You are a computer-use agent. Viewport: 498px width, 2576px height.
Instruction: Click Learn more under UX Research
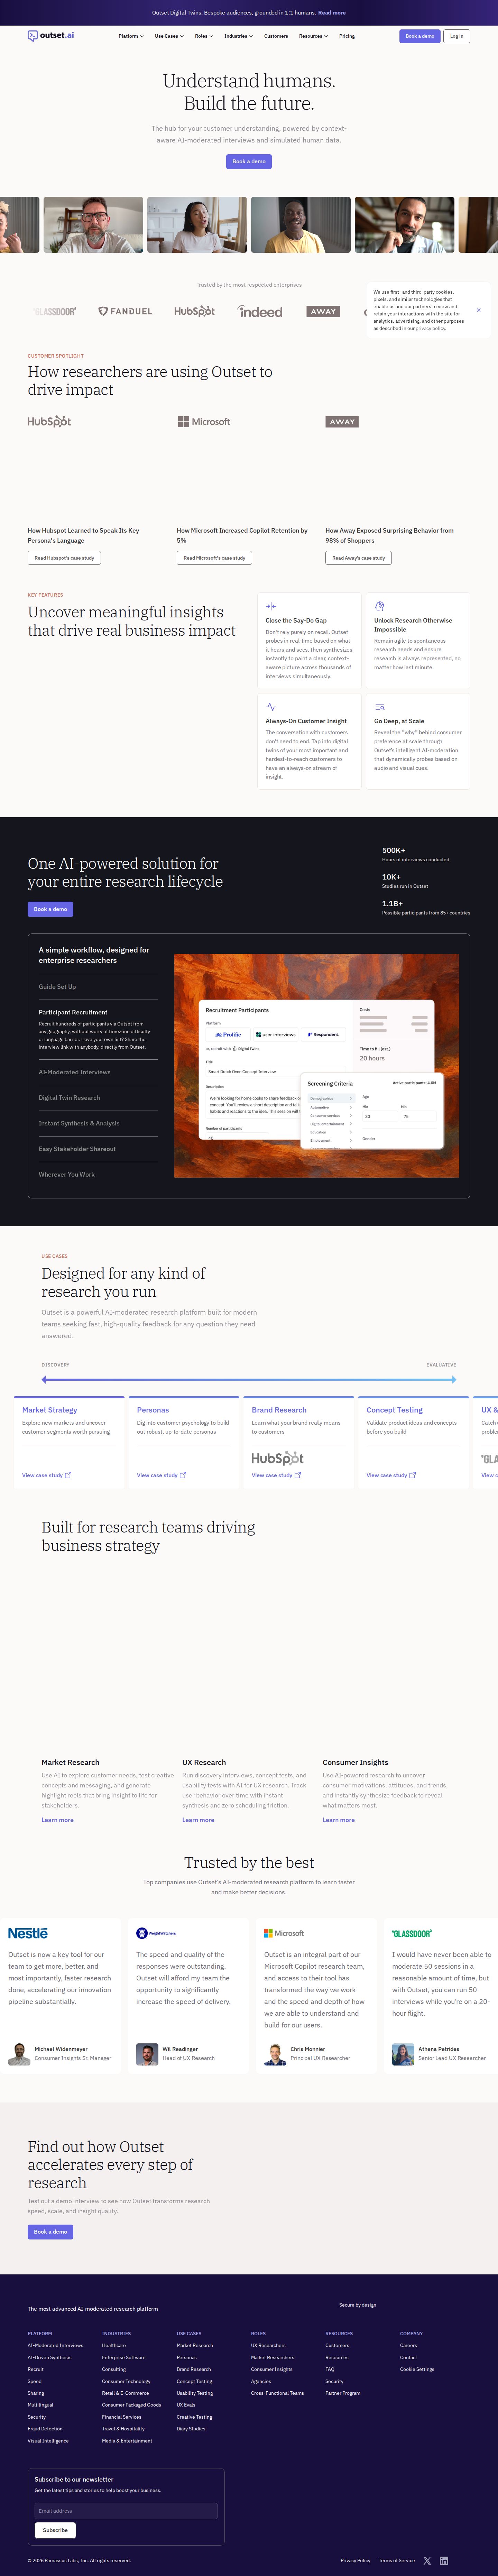(198, 1820)
